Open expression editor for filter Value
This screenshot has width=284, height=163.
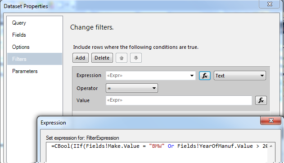[261, 100]
